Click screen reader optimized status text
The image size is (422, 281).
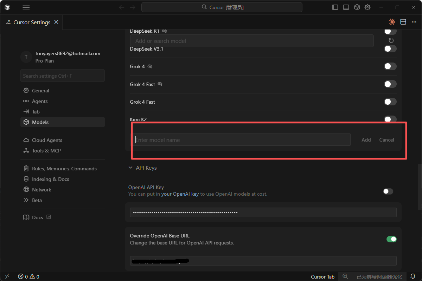379,277
